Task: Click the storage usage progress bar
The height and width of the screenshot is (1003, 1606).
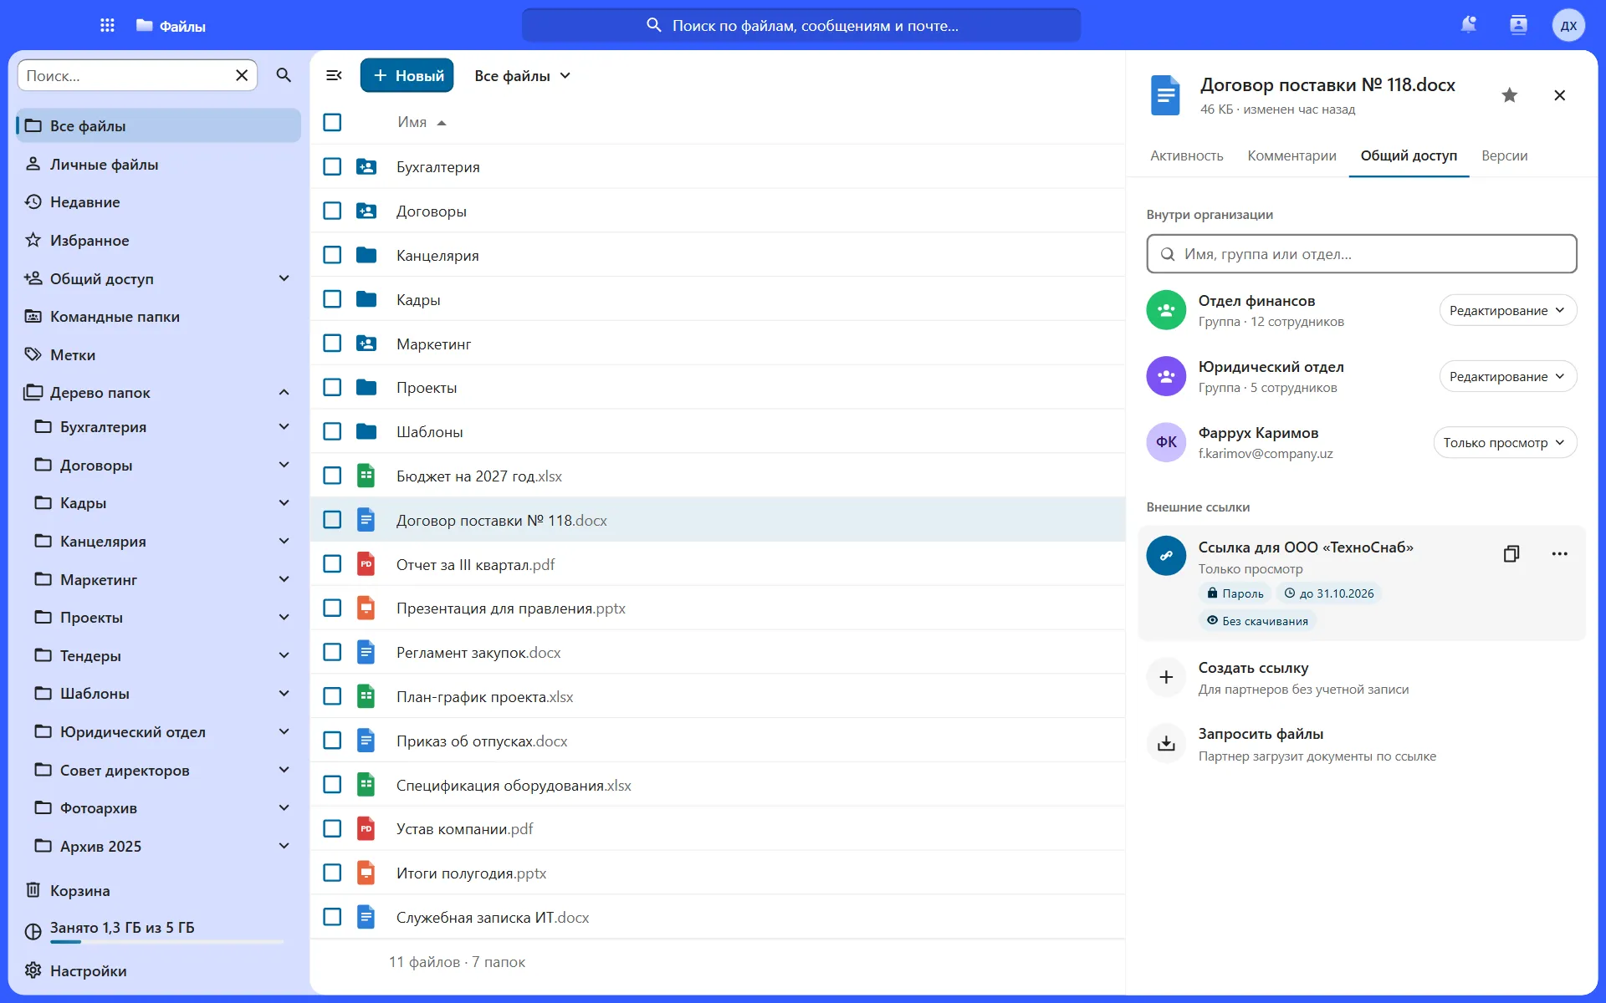Action: 167,942
